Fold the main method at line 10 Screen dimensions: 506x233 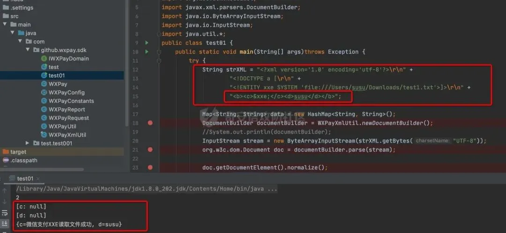(x=159, y=51)
